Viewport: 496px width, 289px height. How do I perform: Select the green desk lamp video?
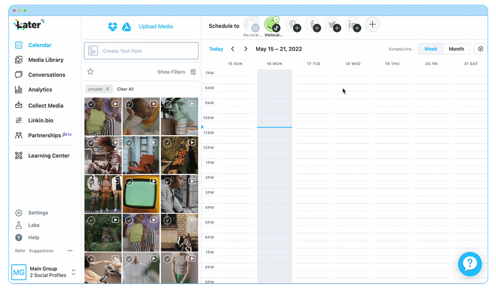pos(179,116)
